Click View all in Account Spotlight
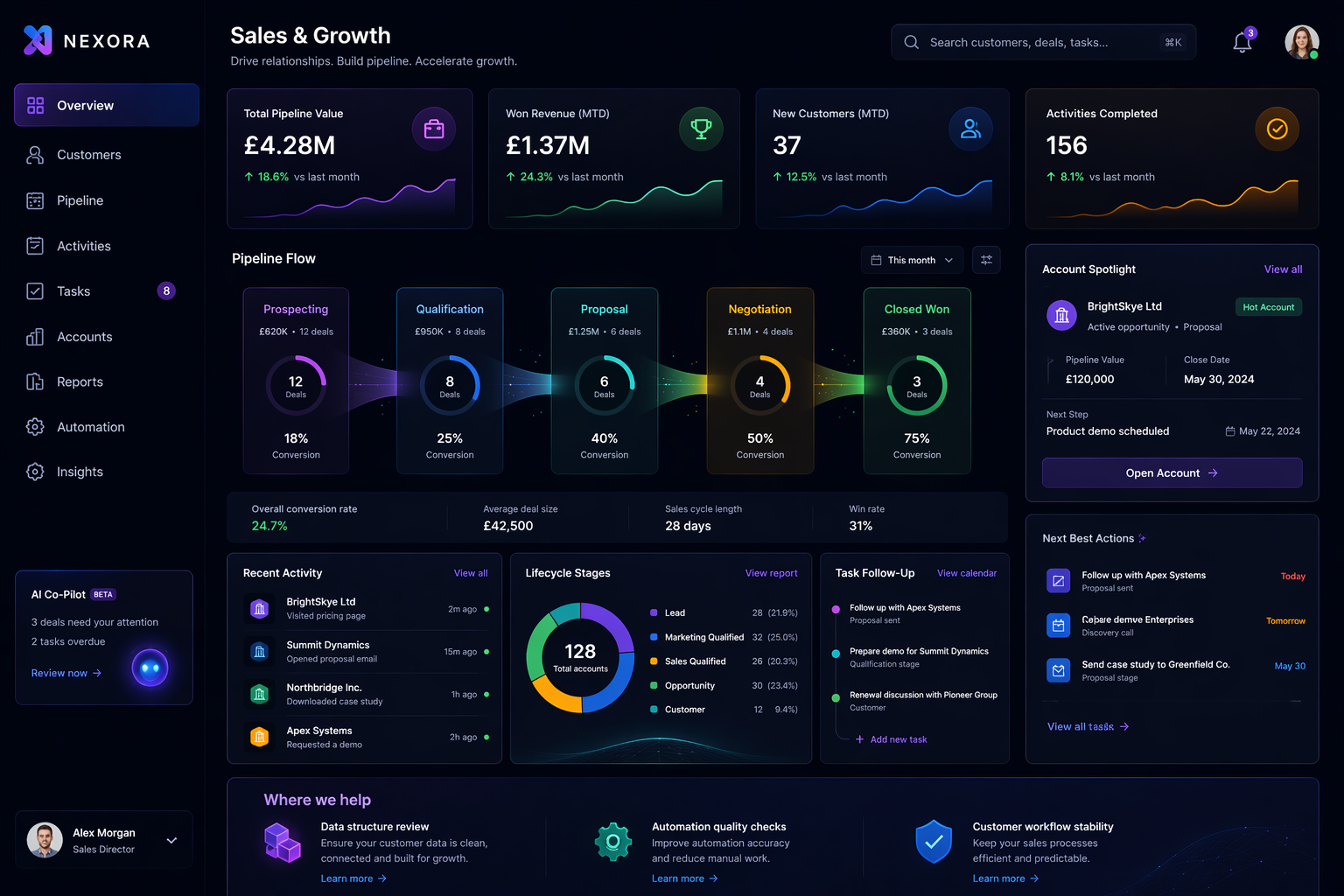Image resolution: width=1344 pixels, height=896 pixels. (1283, 269)
